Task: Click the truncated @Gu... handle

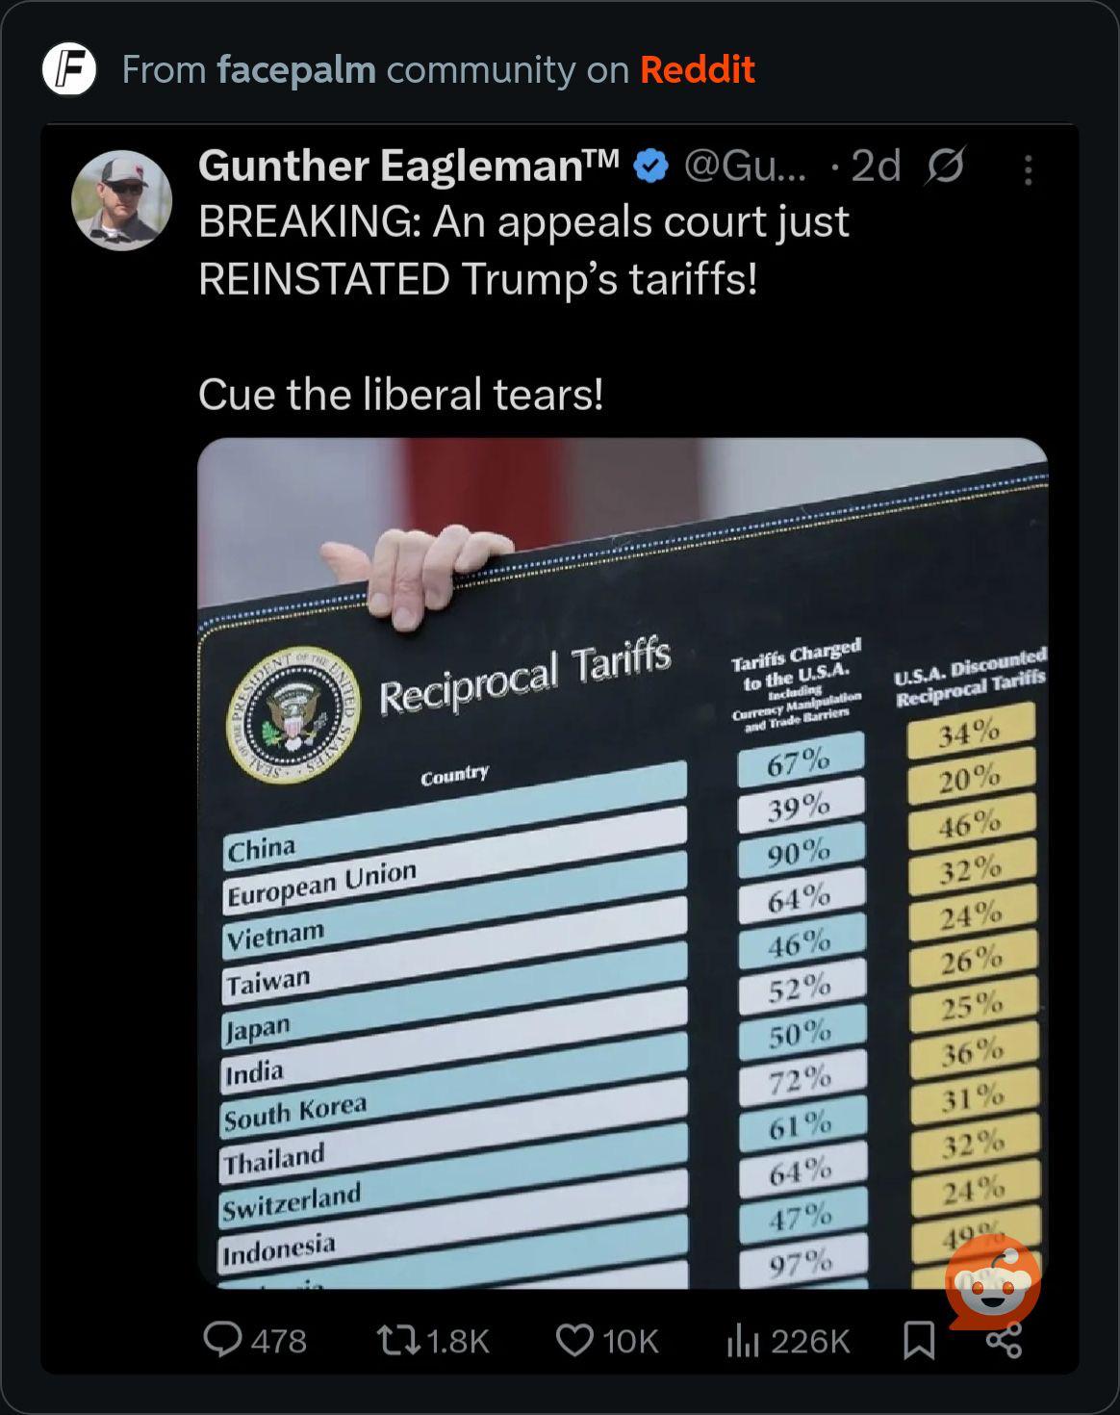Action: click(x=747, y=167)
